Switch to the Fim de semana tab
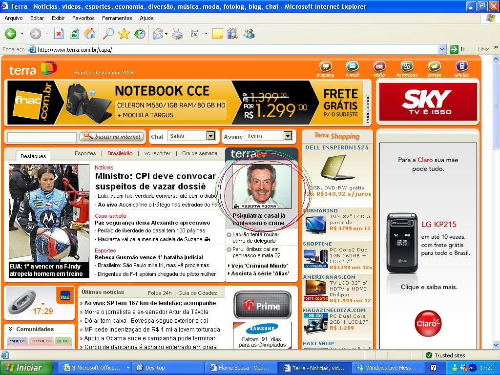Screen dimensions: 500x375 pyautogui.click(x=200, y=153)
